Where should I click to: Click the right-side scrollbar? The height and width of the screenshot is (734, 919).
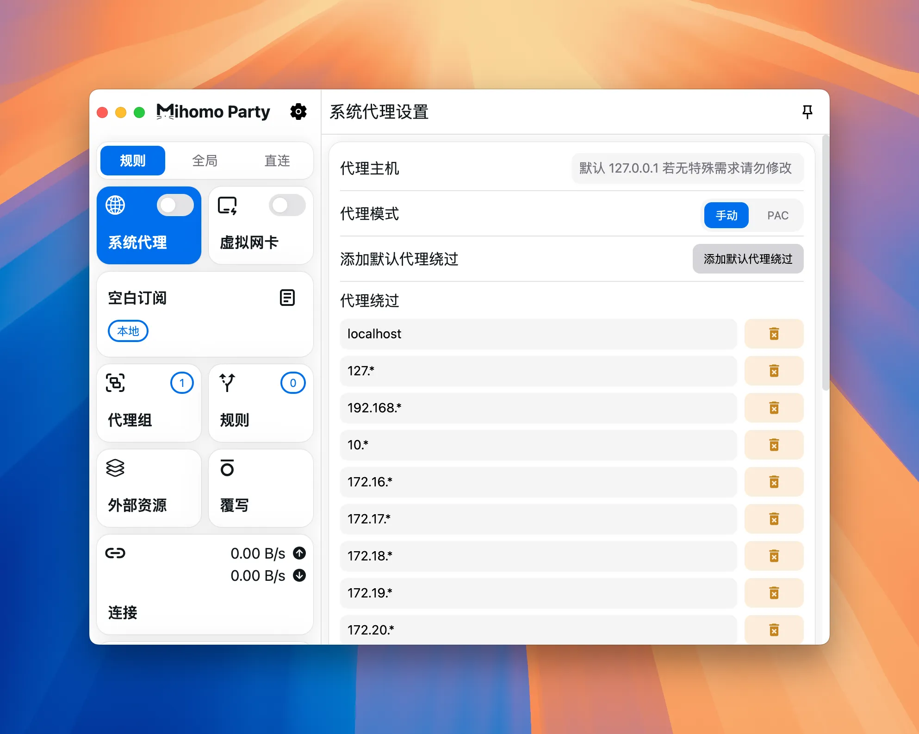click(826, 259)
